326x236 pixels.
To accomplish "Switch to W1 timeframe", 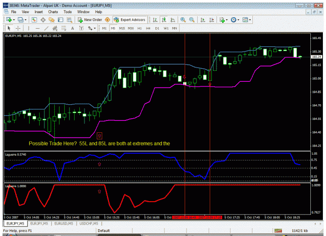I will [166, 28].
